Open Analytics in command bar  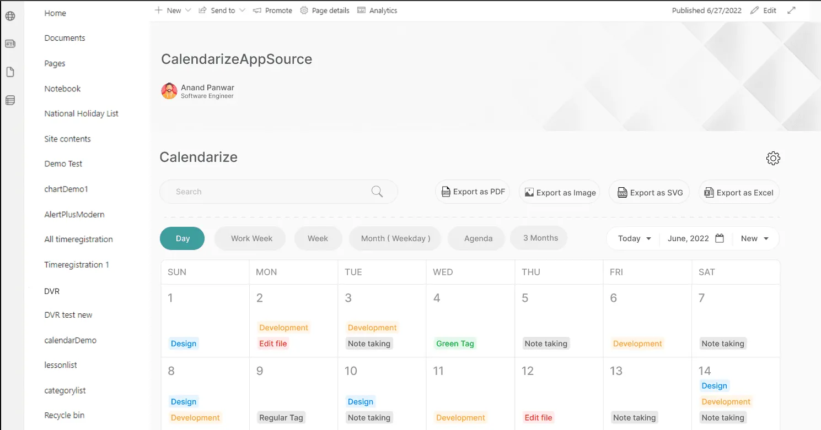[377, 10]
